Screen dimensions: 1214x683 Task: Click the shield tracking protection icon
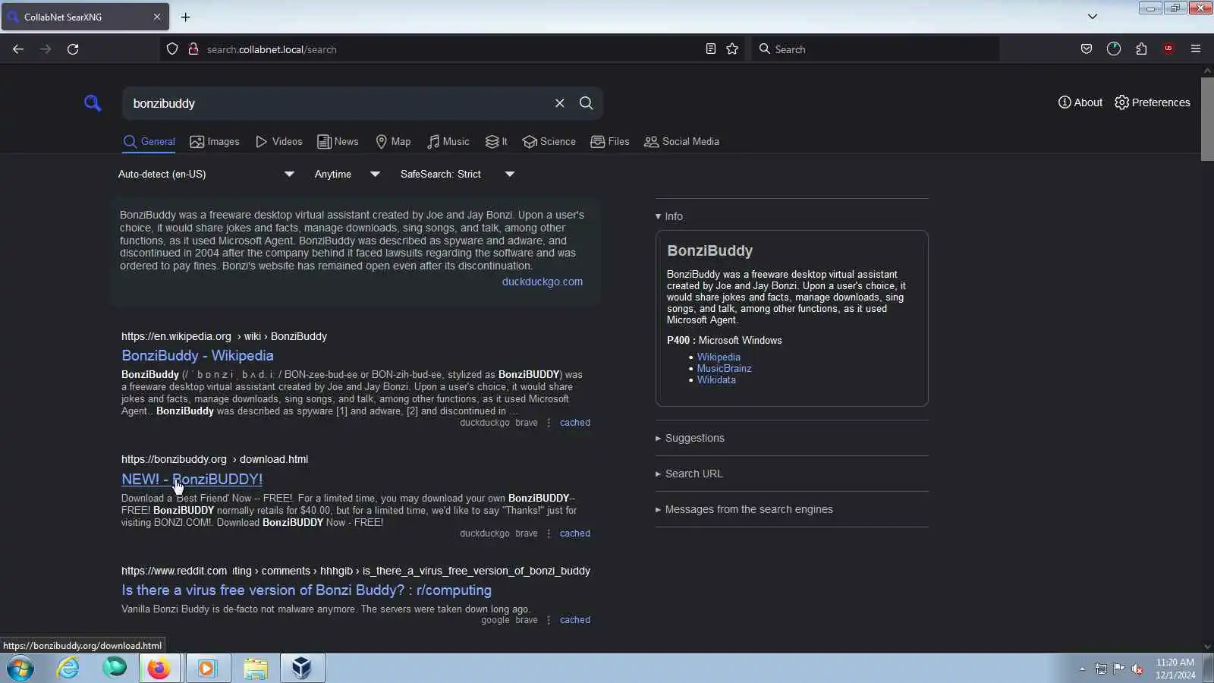pos(172,49)
